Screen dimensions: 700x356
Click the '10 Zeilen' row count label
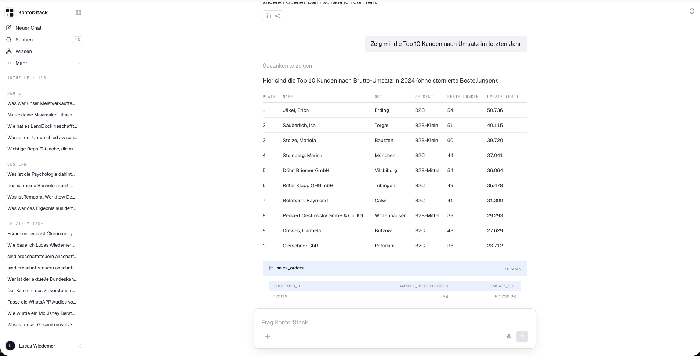[x=512, y=269]
